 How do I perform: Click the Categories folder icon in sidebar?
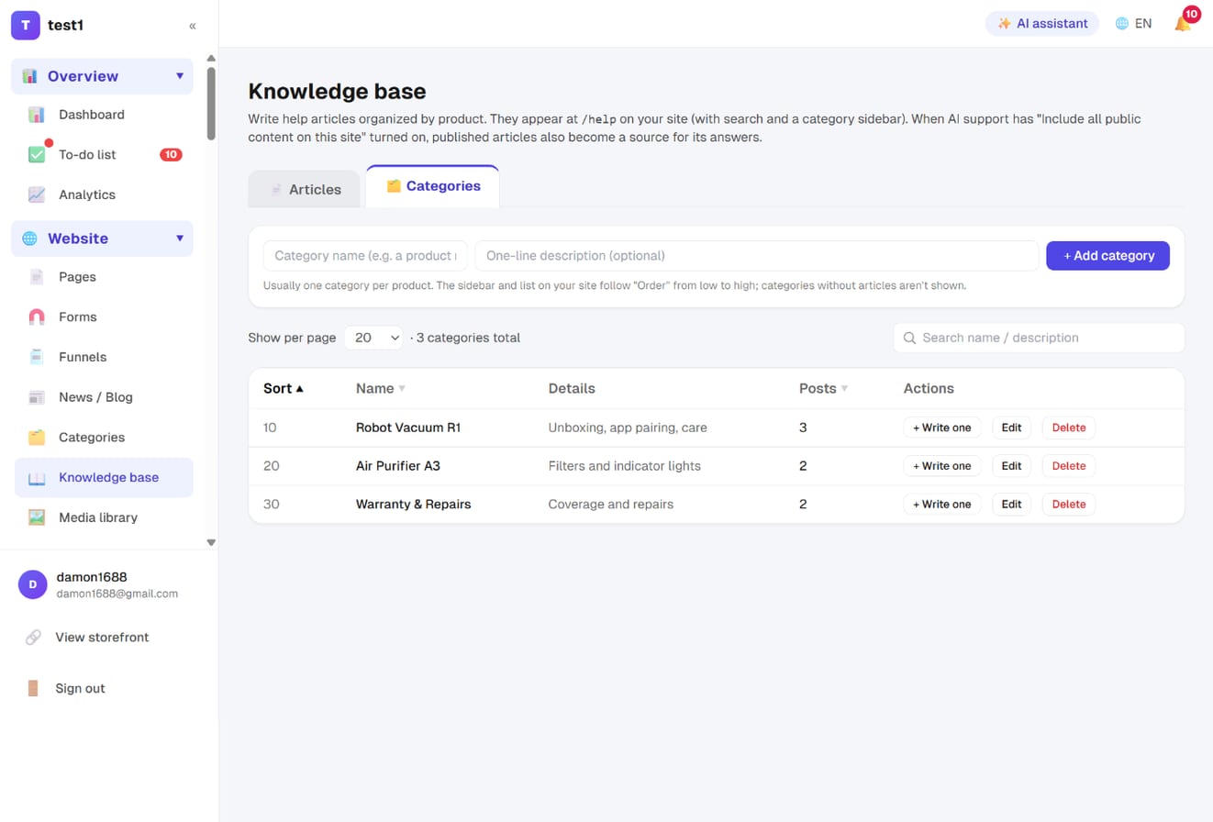click(37, 438)
